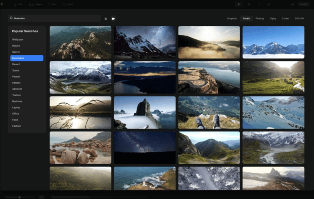Select Fashion in Popular Searches list
Image resolution: width=314 pixels, height=199 pixels.
[x=16, y=126]
